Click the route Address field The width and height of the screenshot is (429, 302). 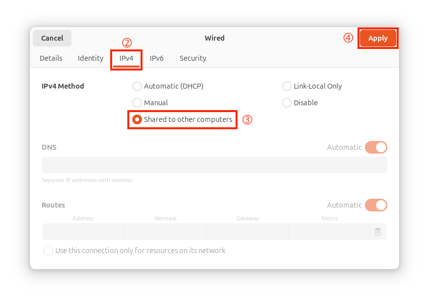[x=83, y=232]
